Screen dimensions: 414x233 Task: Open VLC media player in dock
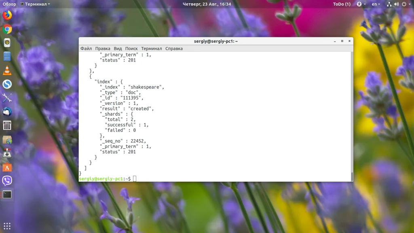pyautogui.click(x=7, y=70)
